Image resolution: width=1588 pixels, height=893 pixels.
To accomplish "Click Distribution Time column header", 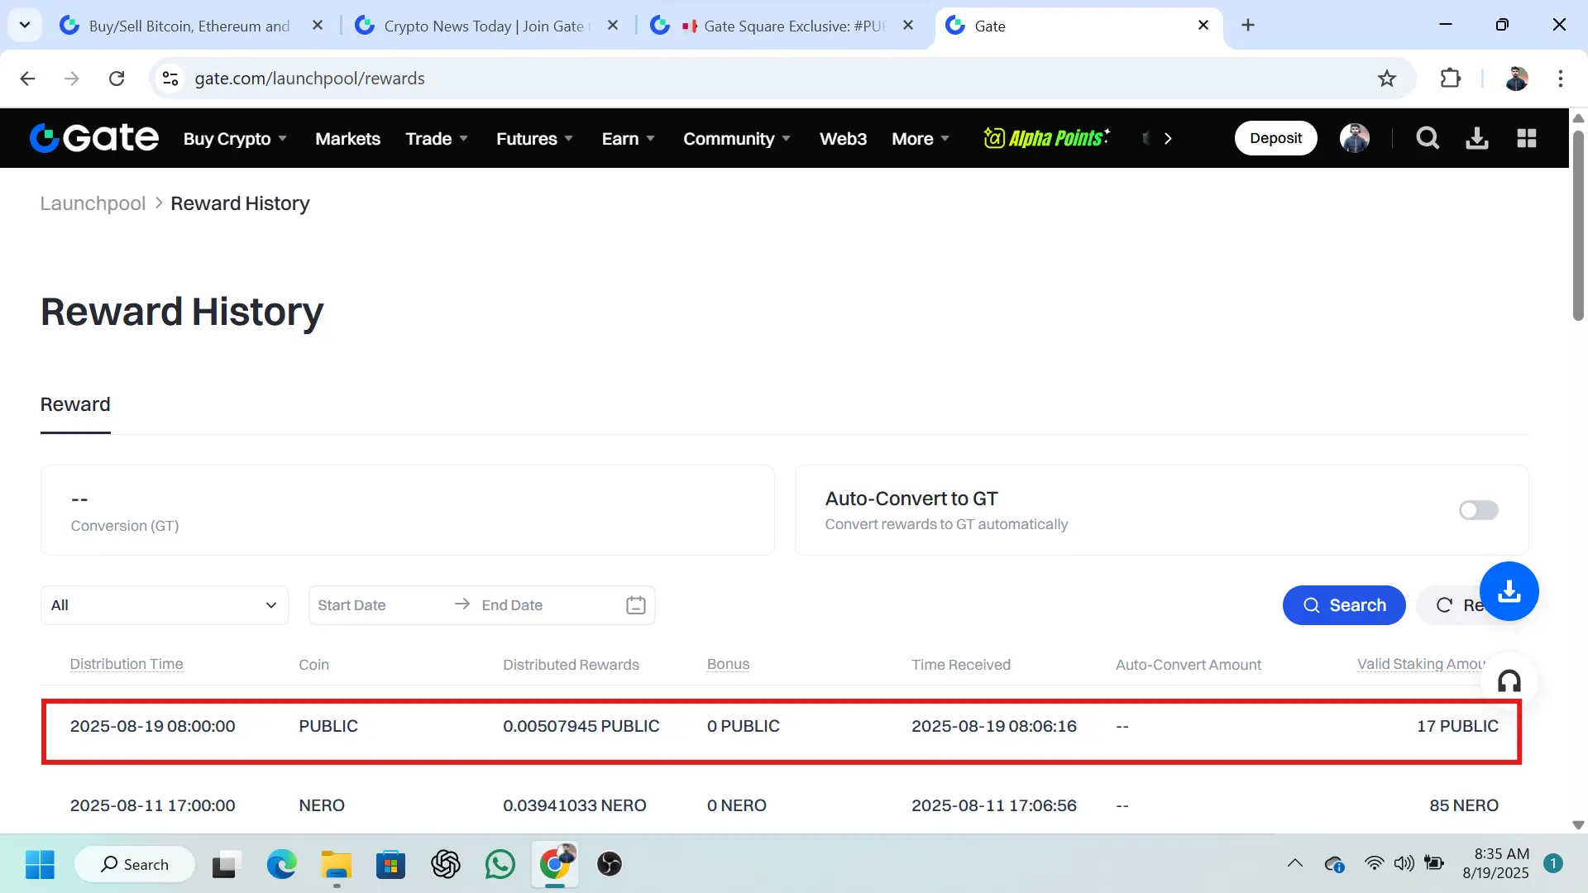I will 127,664.
